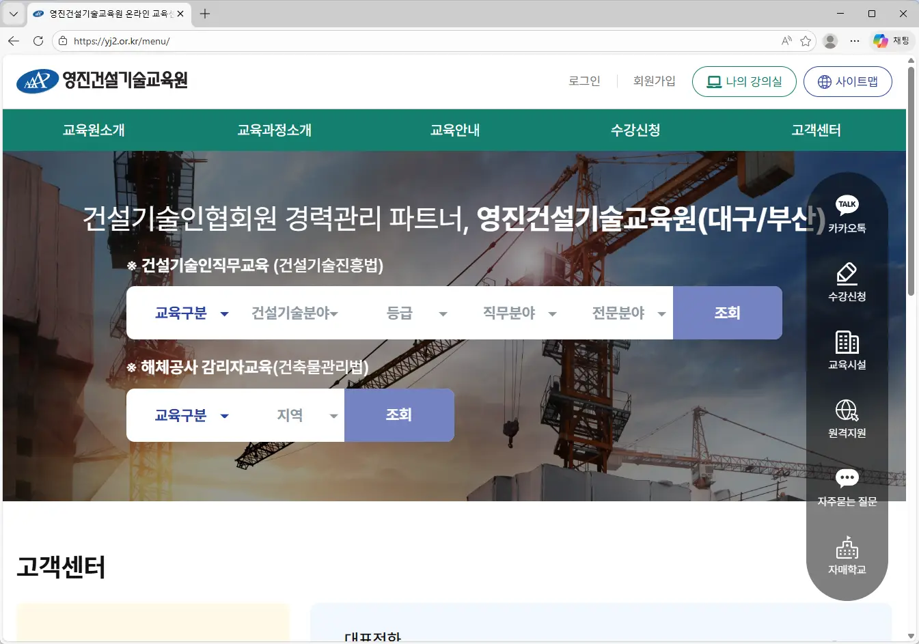Open KakaoTalk chat from the side panel
This screenshot has height=644, width=919.
coord(847,212)
